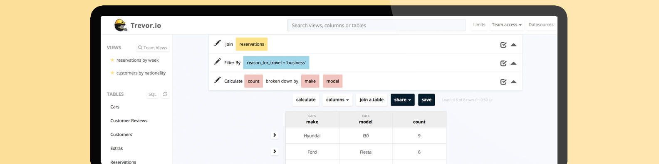Select the Cars table
Image resolution: width=659 pixels, height=164 pixels.
[x=115, y=107]
